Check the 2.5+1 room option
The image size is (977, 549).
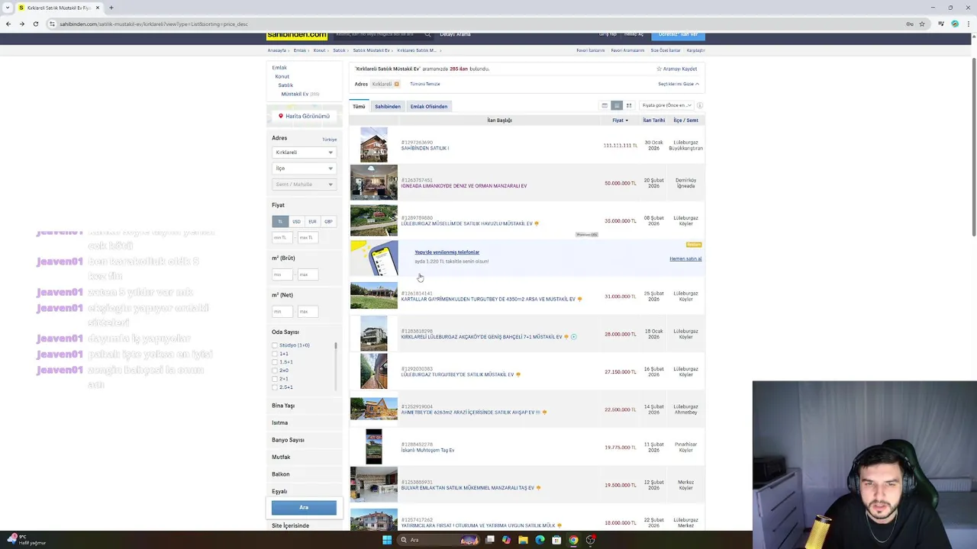(x=275, y=387)
